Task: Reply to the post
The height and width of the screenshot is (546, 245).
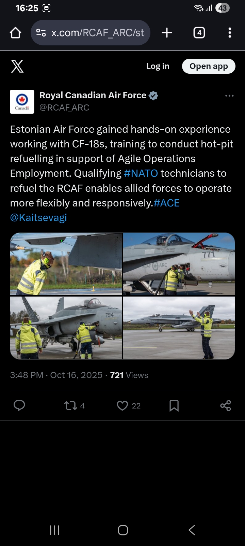Action: tap(19, 405)
